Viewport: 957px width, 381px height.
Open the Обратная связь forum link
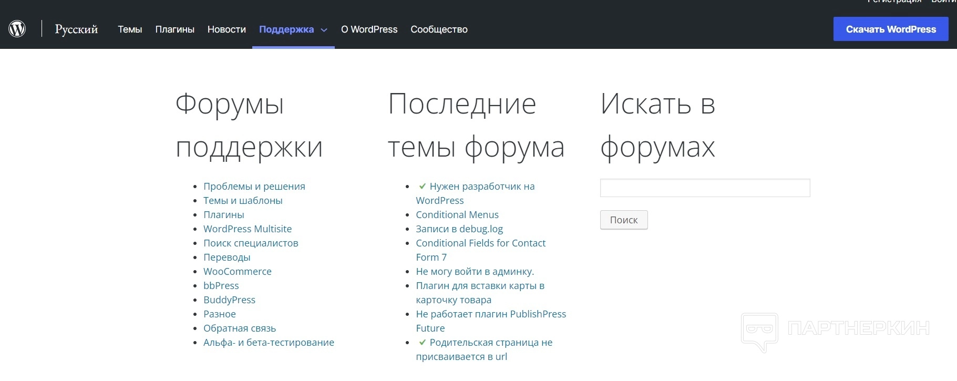click(x=240, y=328)
